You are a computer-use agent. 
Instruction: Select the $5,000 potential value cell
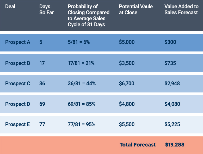127,42
